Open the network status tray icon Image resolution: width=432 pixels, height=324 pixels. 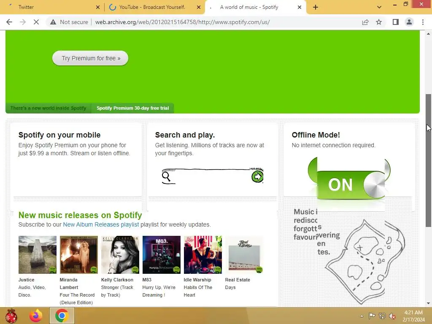point(382,316)
